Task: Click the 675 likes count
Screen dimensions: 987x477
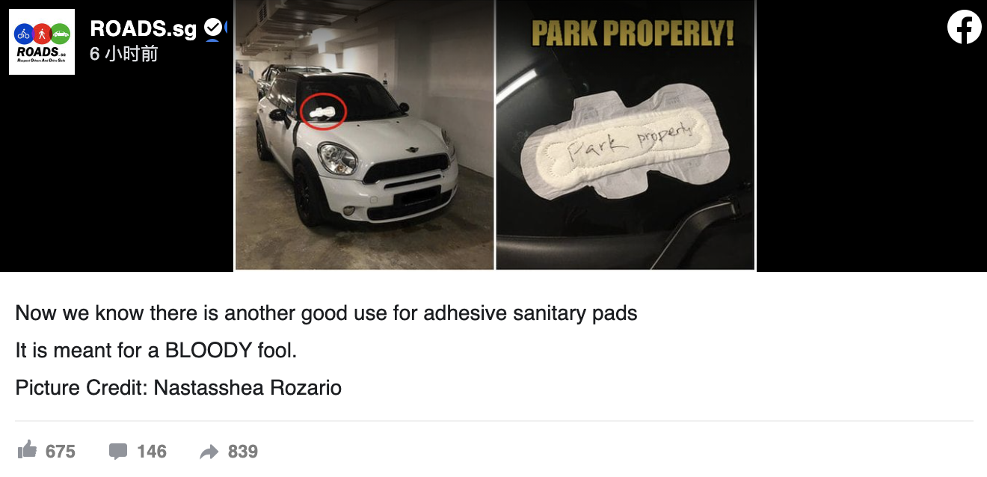Action: 61,452
